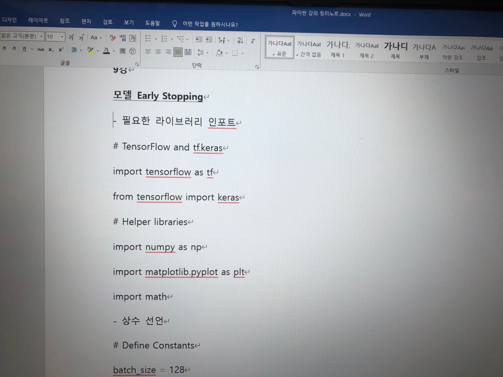
Task: Click the Tell Me search field
Action: pyautogui.click(x=210, y=24)
